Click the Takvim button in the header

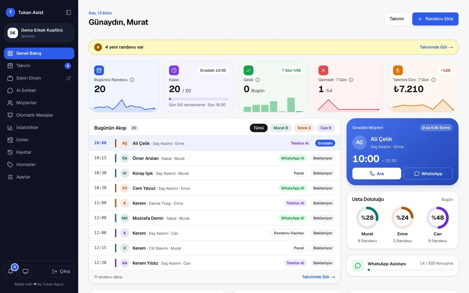pos(397,19)
